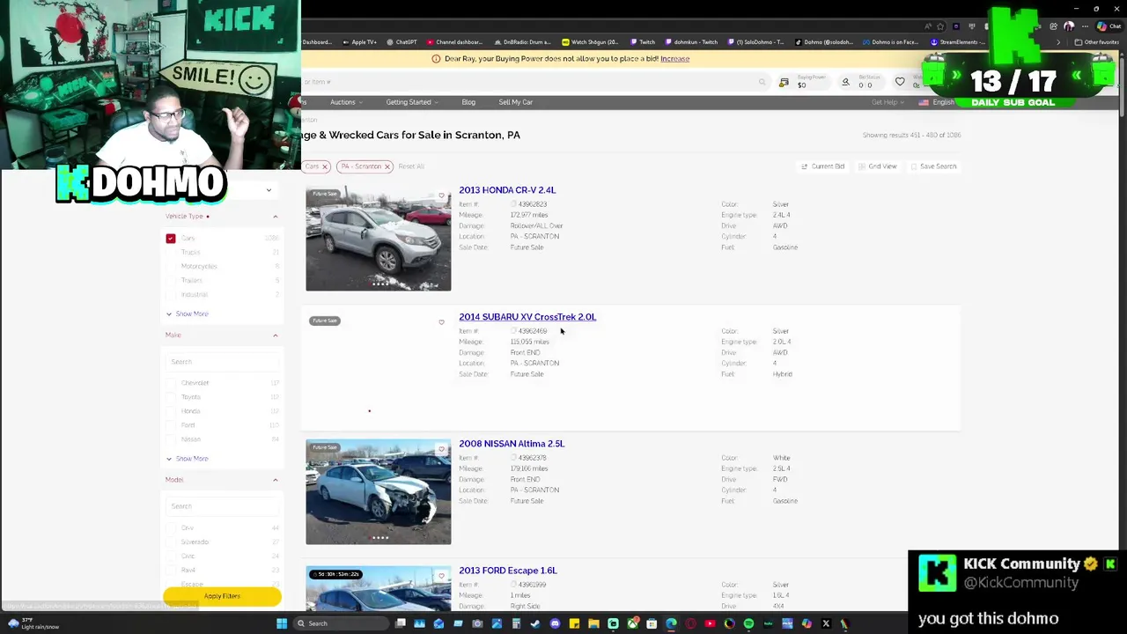
Task: Favorite the 2013 Ford Escape heart icon
Action: click(x=442, y=576)
